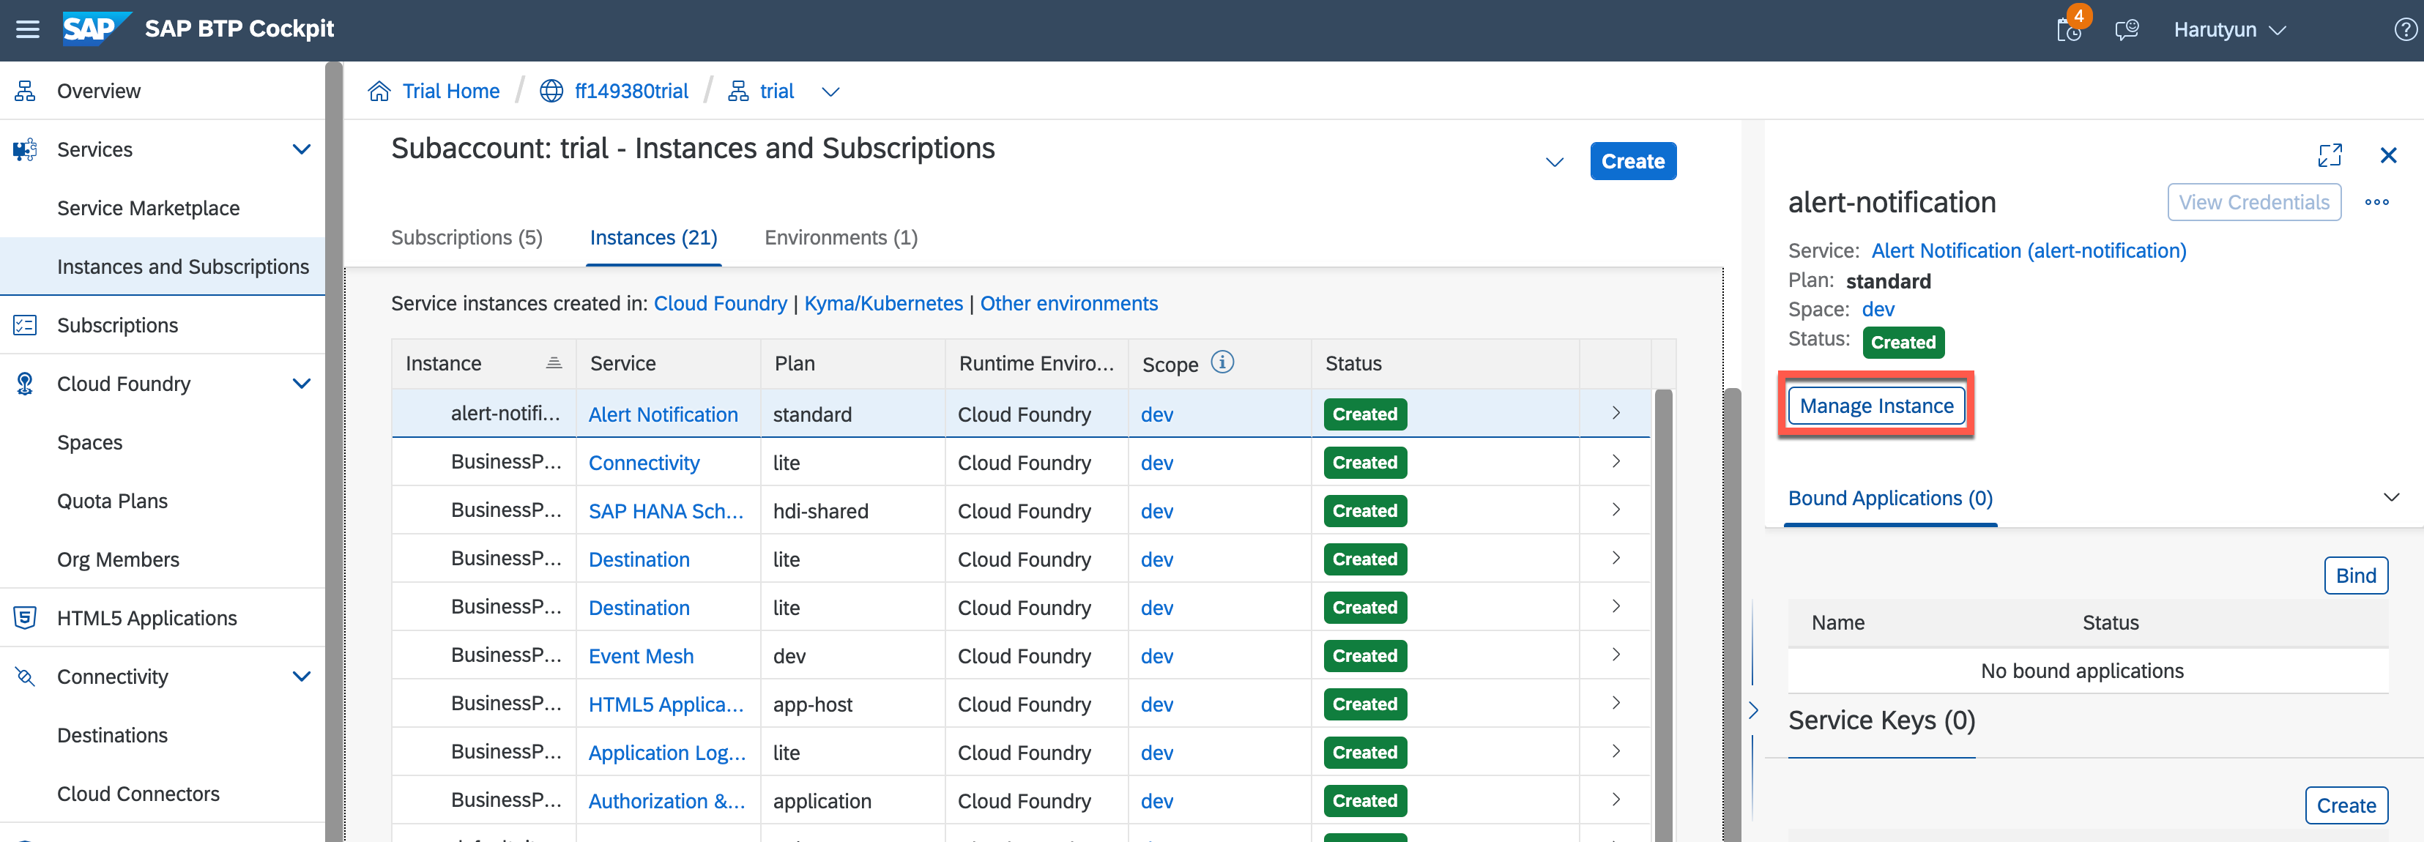2424x842 pixels.
Task: Open HTML5 Applica... row details arrow
Action: coord(1616,703)
